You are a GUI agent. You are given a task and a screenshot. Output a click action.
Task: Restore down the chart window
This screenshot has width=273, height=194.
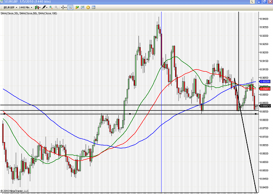[265, 2]
